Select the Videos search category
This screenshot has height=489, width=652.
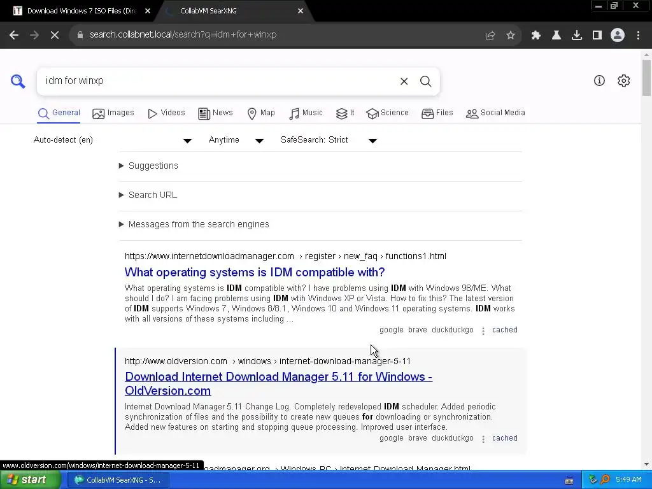click(166, 113)
